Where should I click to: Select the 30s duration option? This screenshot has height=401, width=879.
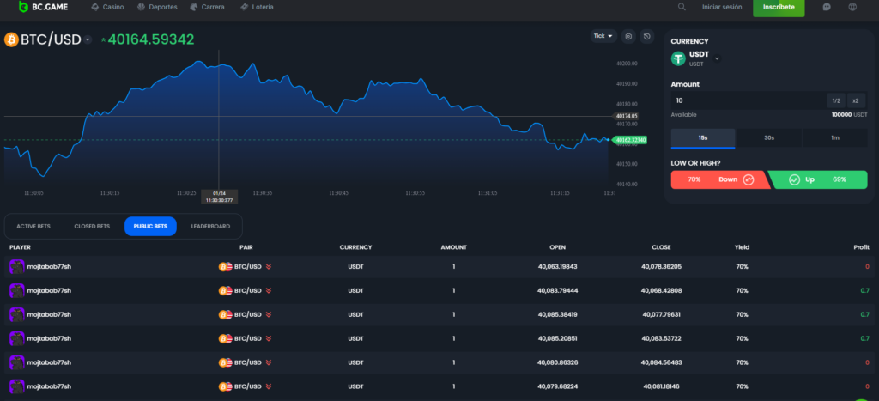(x=769, y=137)
